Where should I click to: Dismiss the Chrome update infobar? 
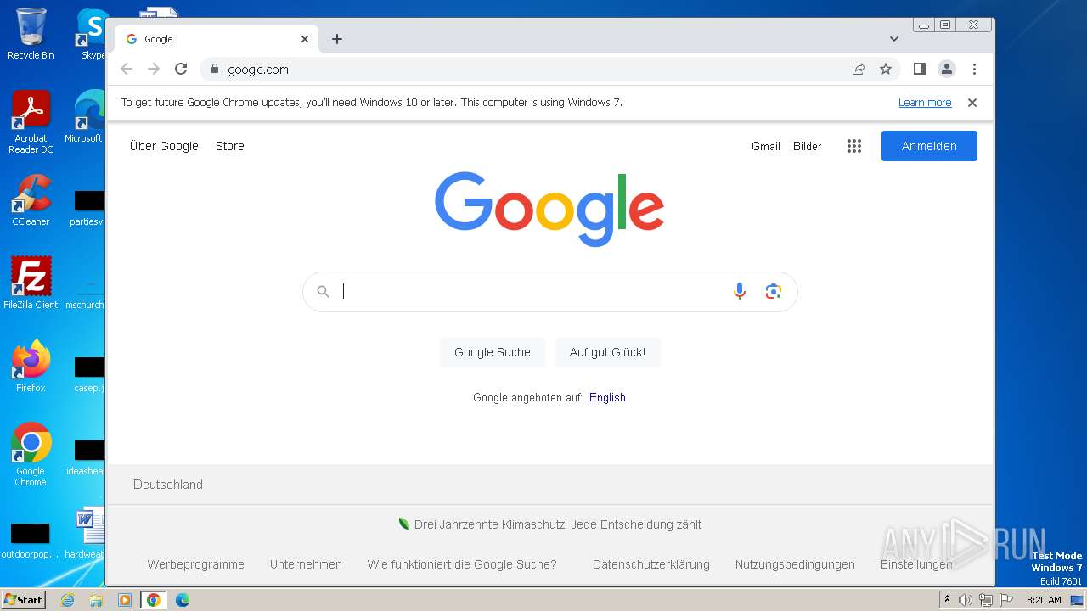[972, 103]
